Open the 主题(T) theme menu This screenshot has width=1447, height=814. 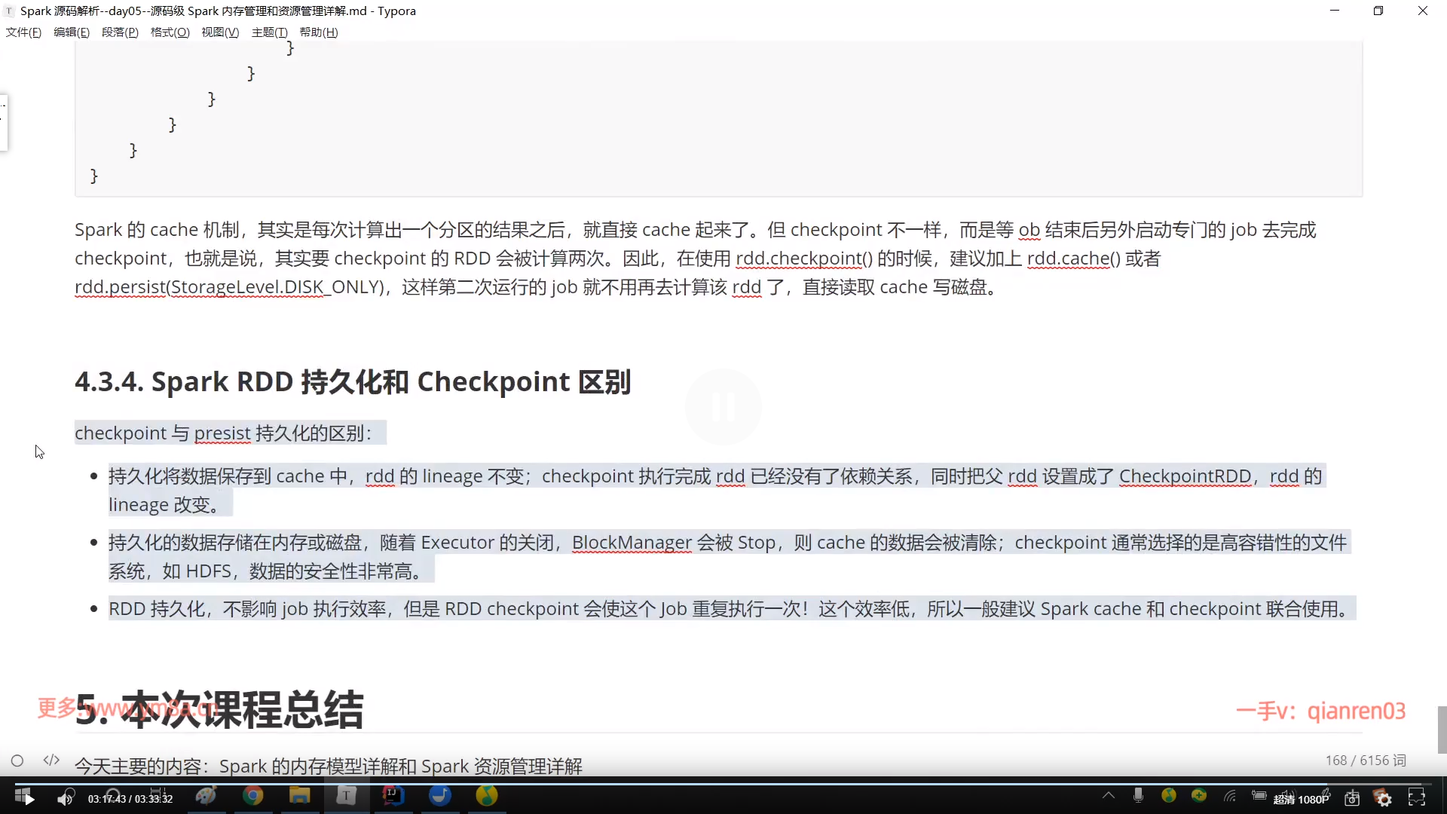[x=269, y=32]
